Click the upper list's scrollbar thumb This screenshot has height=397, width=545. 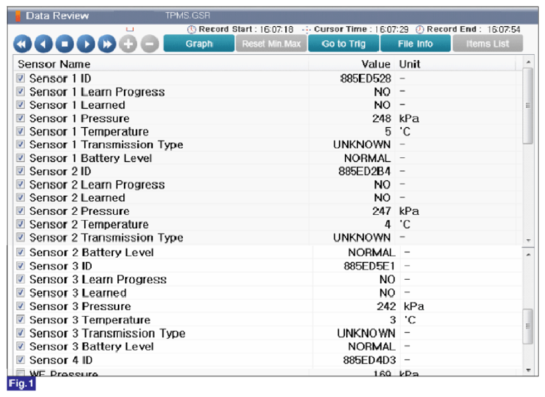tap(528, 106)
